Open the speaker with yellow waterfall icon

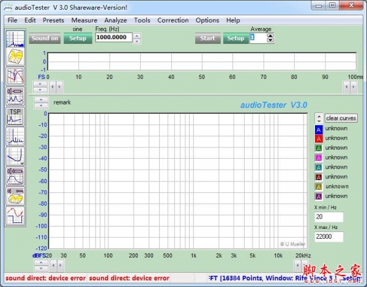pos(15,195)
